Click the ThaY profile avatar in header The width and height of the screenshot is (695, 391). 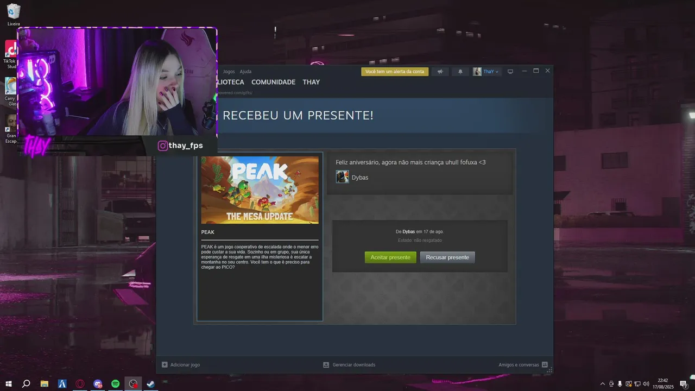pos(477,72)
